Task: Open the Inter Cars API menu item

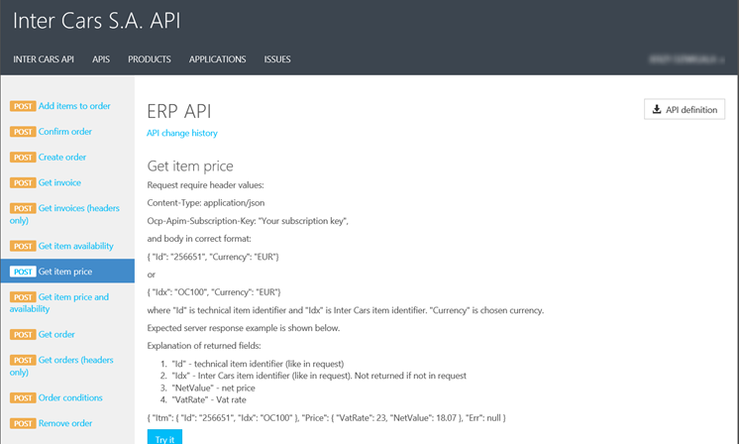Action: pos(44,59)
